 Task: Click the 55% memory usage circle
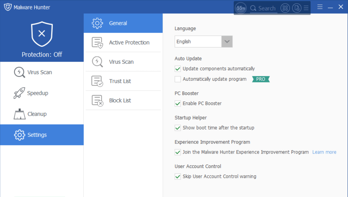241,8
